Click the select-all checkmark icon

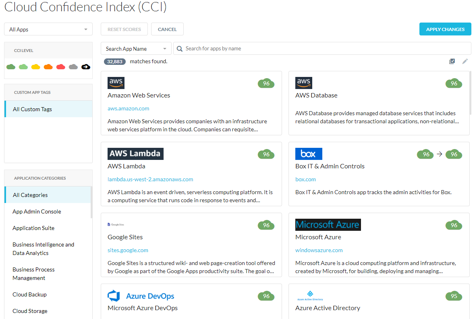pos(452,61)
